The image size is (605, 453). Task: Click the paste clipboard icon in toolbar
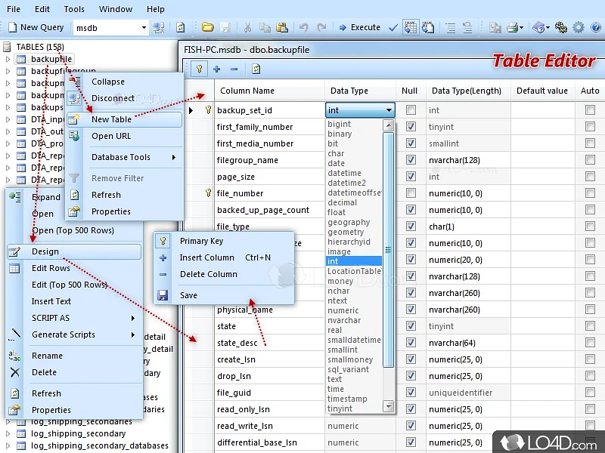coord(282,27)
